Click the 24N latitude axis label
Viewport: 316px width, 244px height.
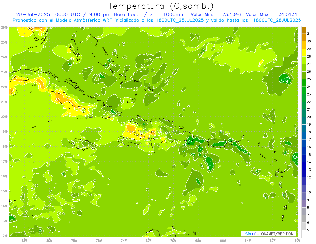point(4,57)
